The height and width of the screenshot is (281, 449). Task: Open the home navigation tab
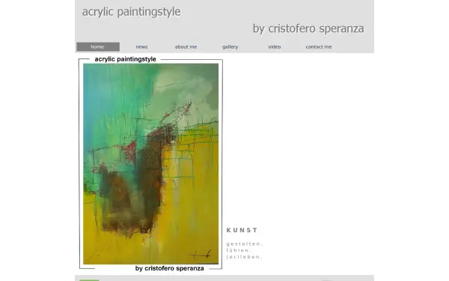pos(97,46)
